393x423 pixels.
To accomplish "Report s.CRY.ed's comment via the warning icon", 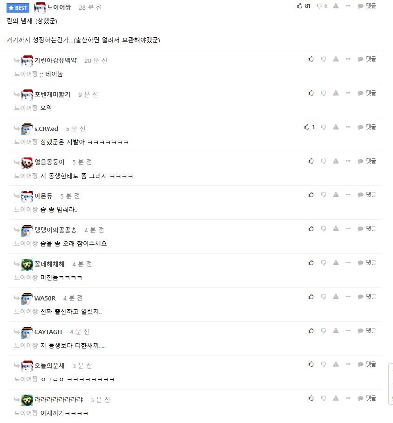I will pyautogui.click(x=335, y=127).
